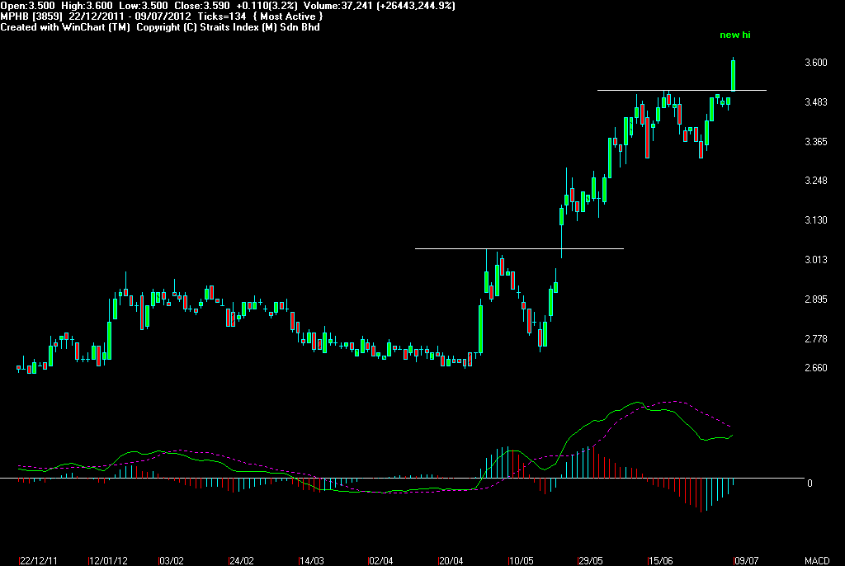This screenshot has height=566, width=845.
Task: Click the +0.110(3.2%) change text
Action: pos(267,6)
